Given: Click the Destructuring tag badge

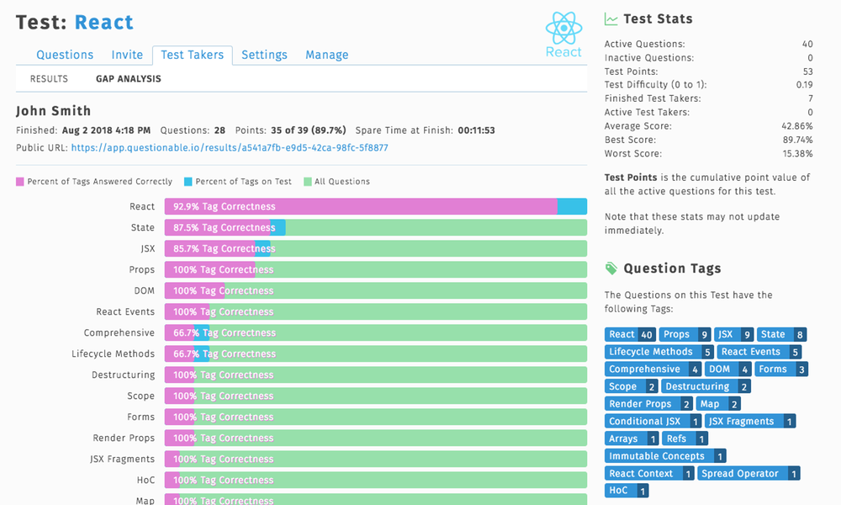Looking at the screenshot, I should pos(706,386).
